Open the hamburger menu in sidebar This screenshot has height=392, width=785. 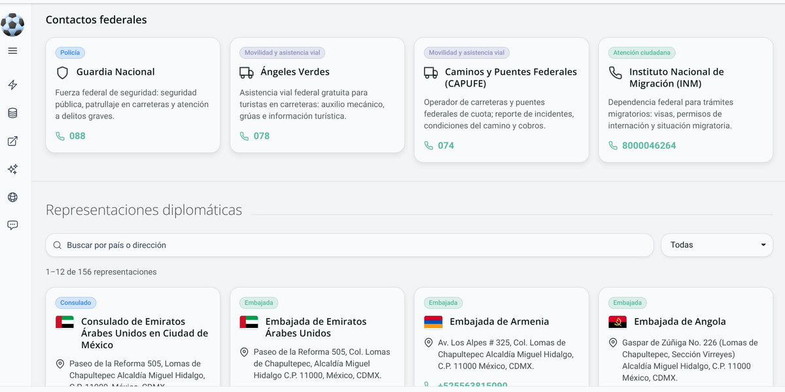pyautogui.click(x=12, y=51)
